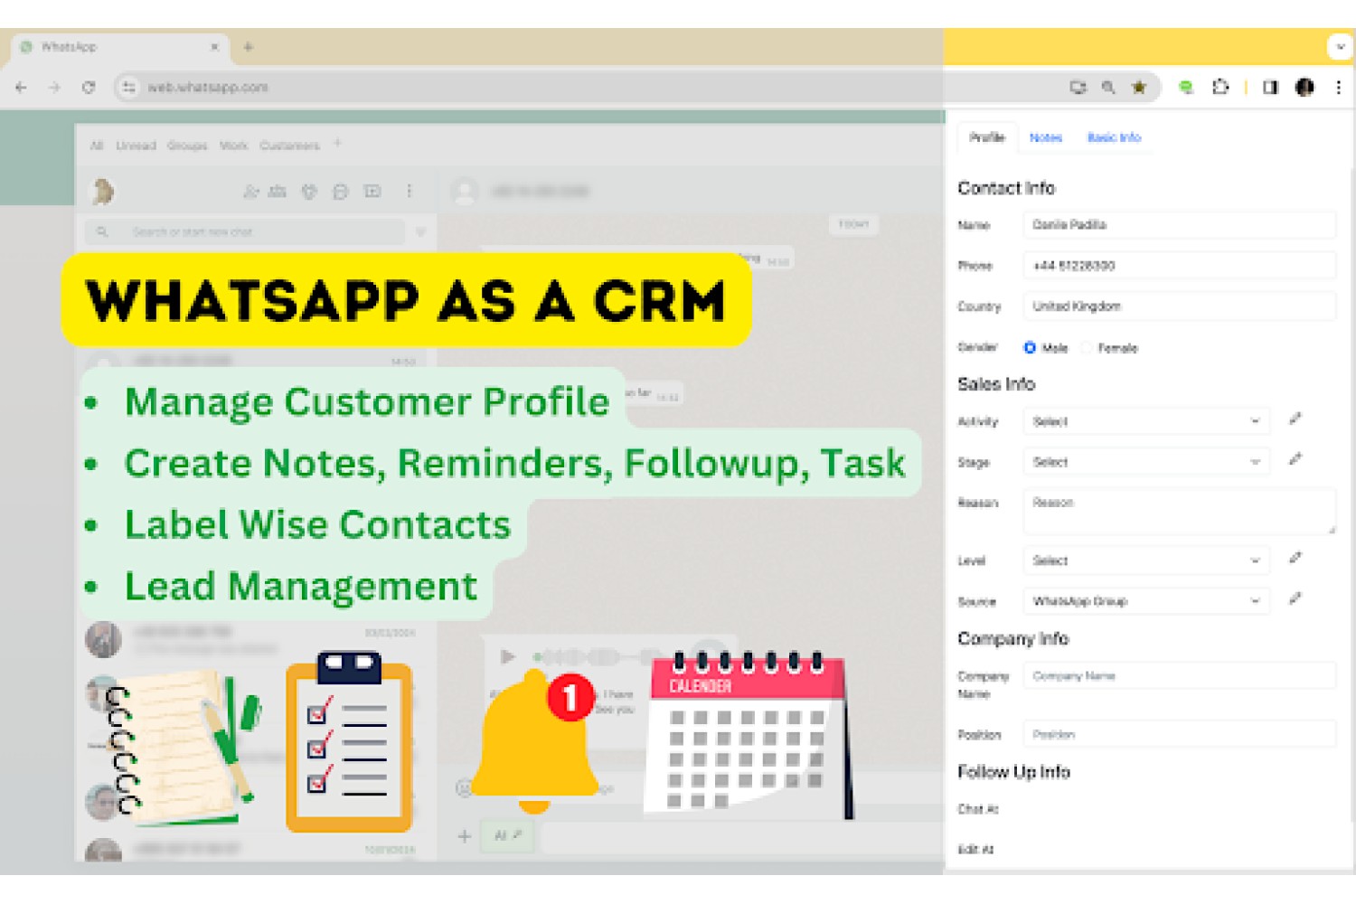Start a new chat via the icon
The width and height of the screenshot is (1356, 904).
coord(372,192)
